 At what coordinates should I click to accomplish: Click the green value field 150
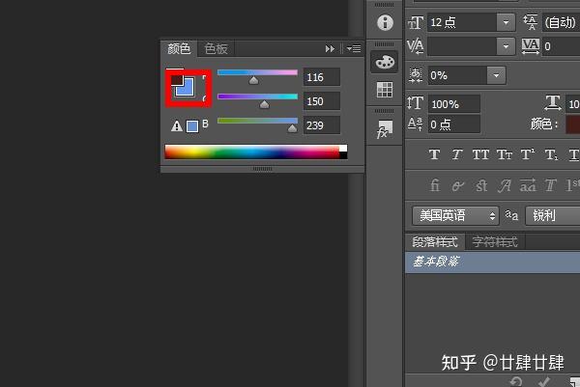pos(322,101)
